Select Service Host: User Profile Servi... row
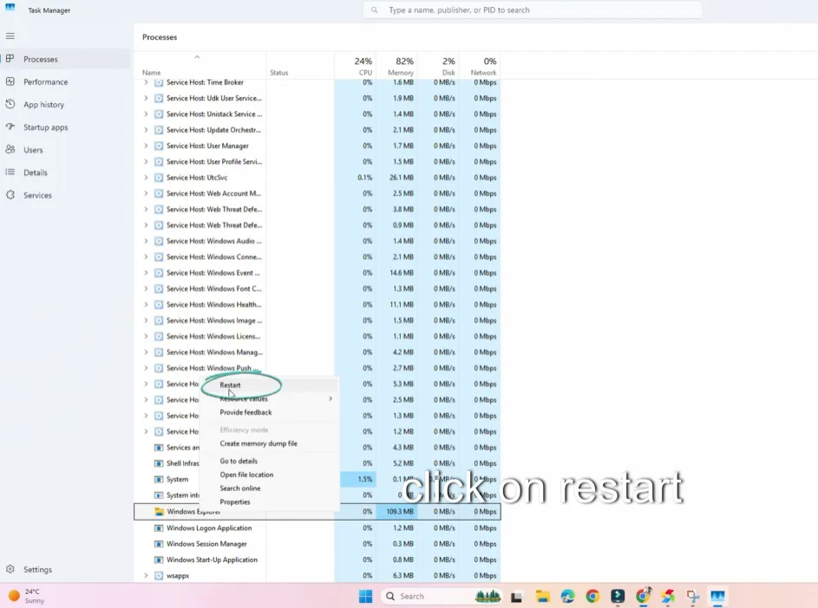Screen dimensions: 818x608 [317, 161]
